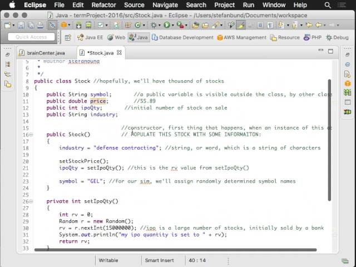Screen dimensions: 356x267
Task: Open the AWS toolkit dropdown arrow
Action: (x=69, y=24)
